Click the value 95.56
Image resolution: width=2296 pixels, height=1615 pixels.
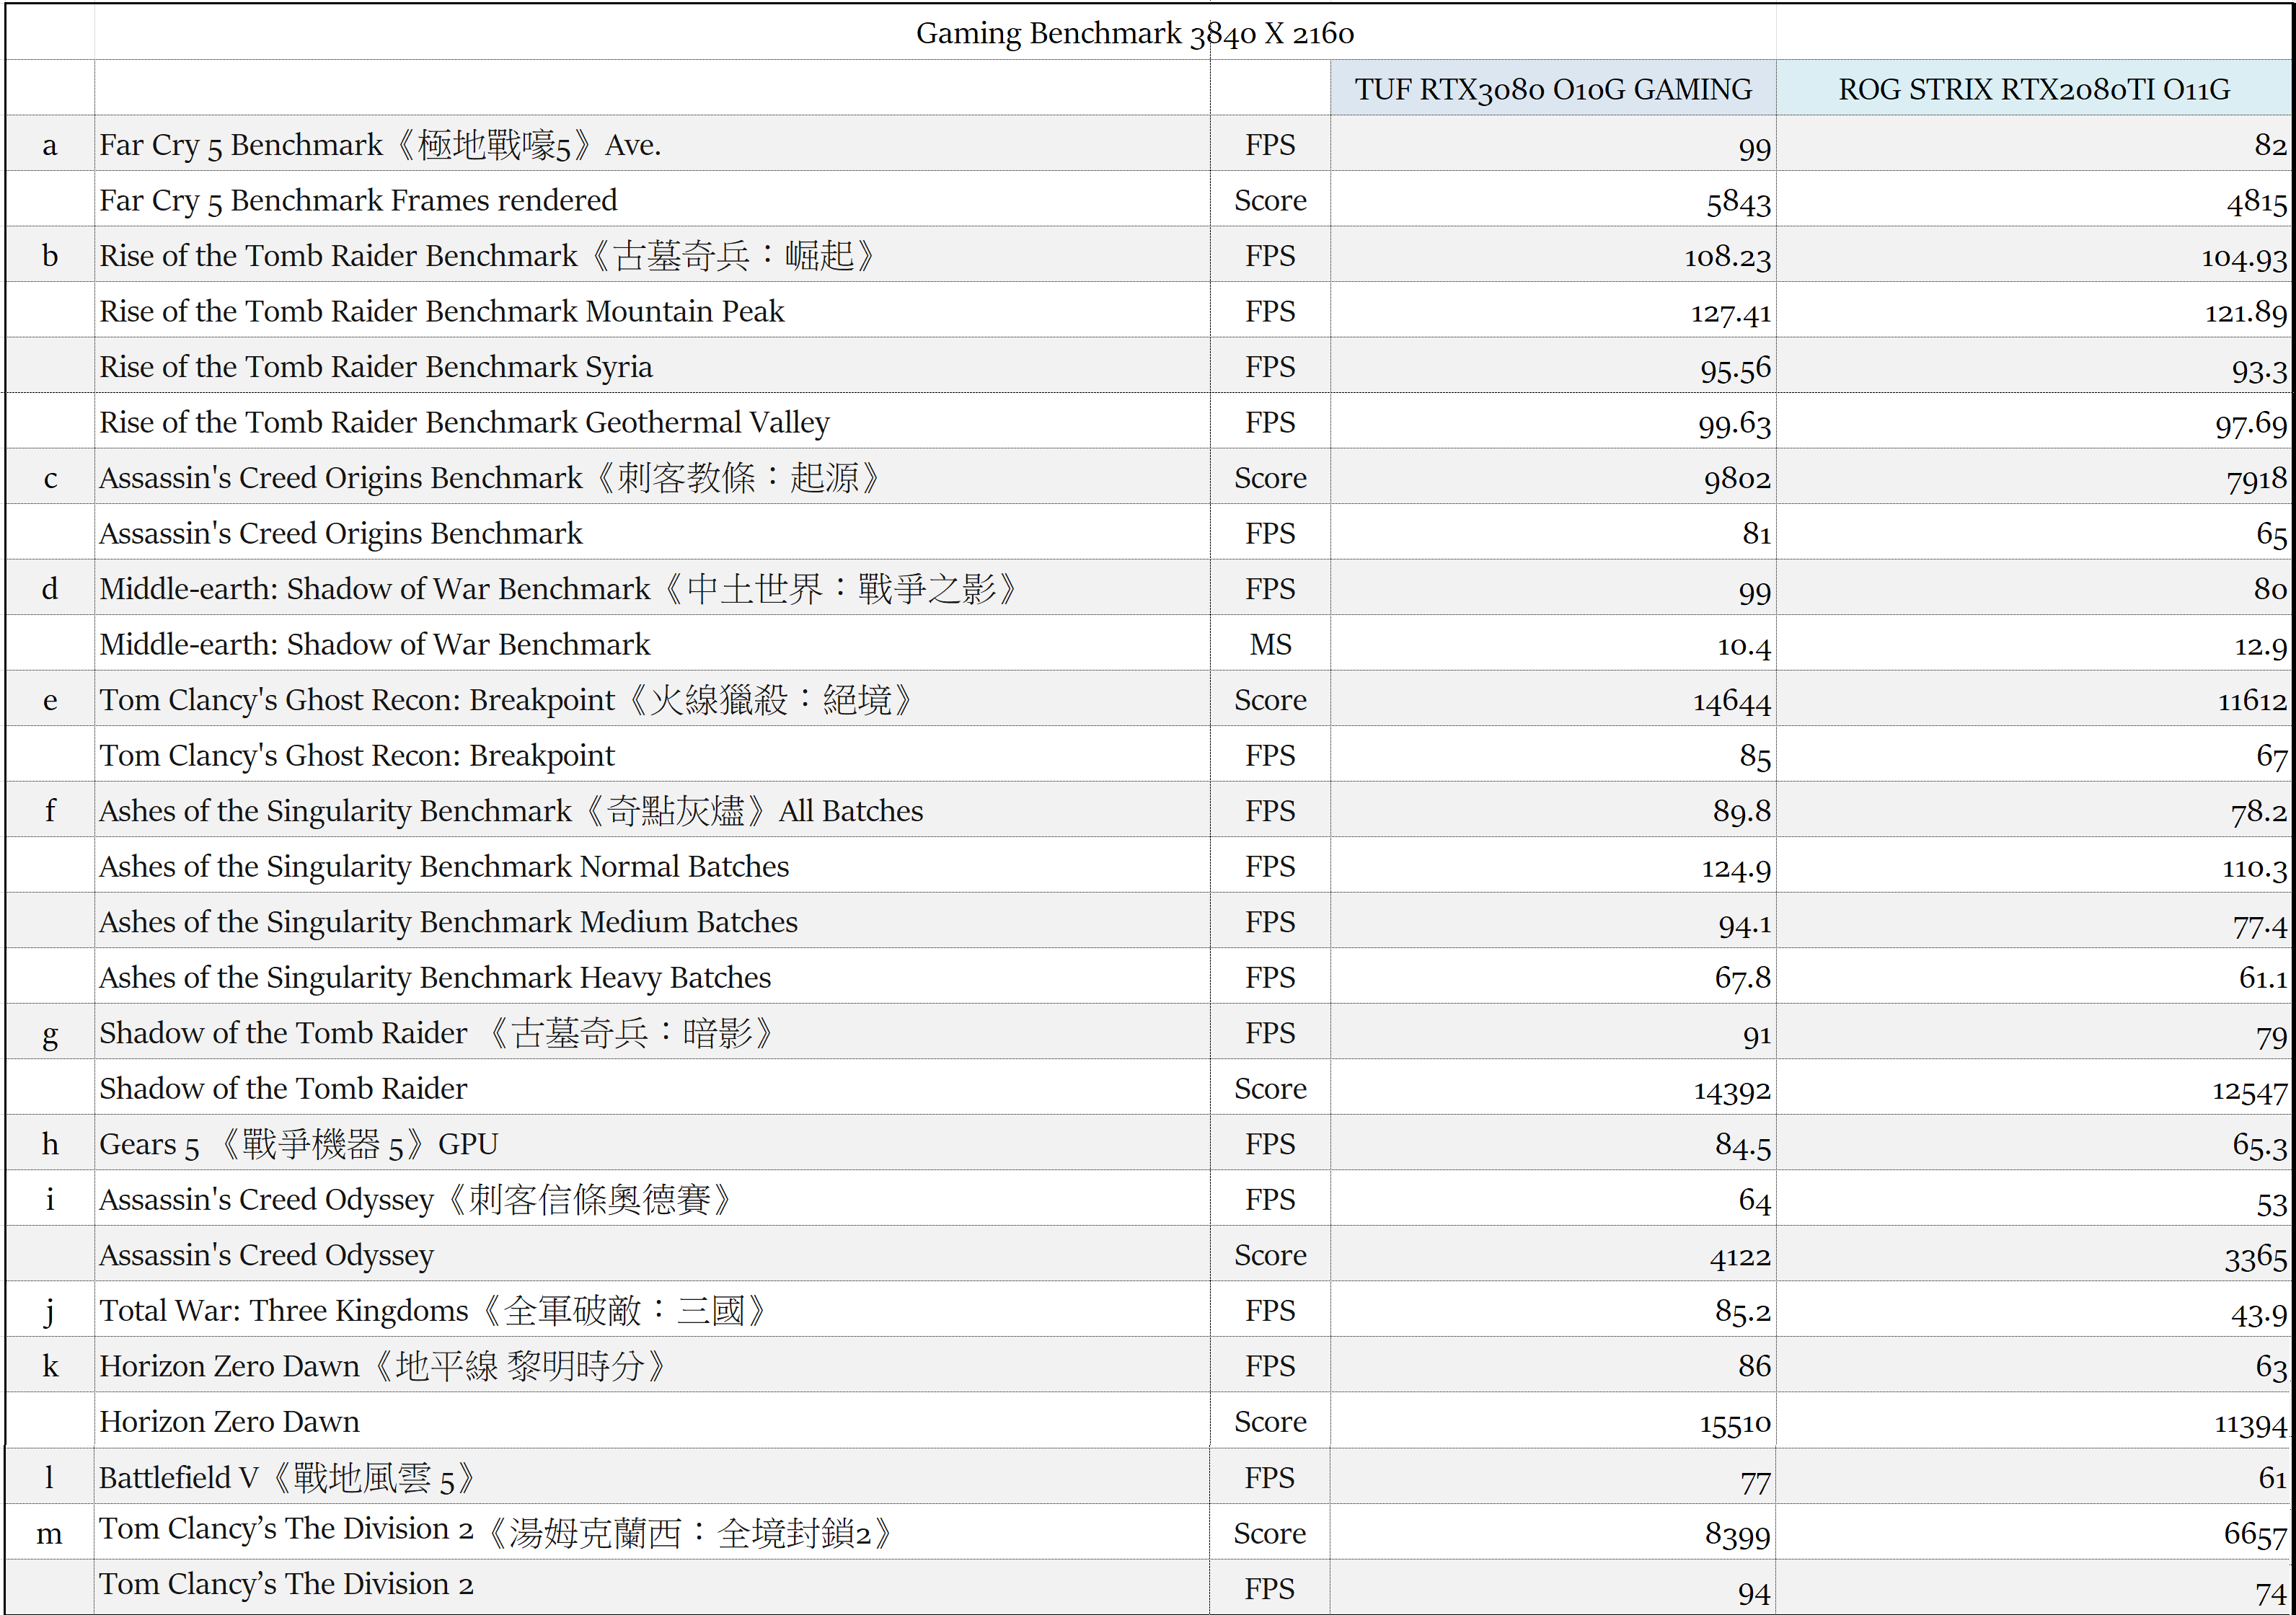1735,369
